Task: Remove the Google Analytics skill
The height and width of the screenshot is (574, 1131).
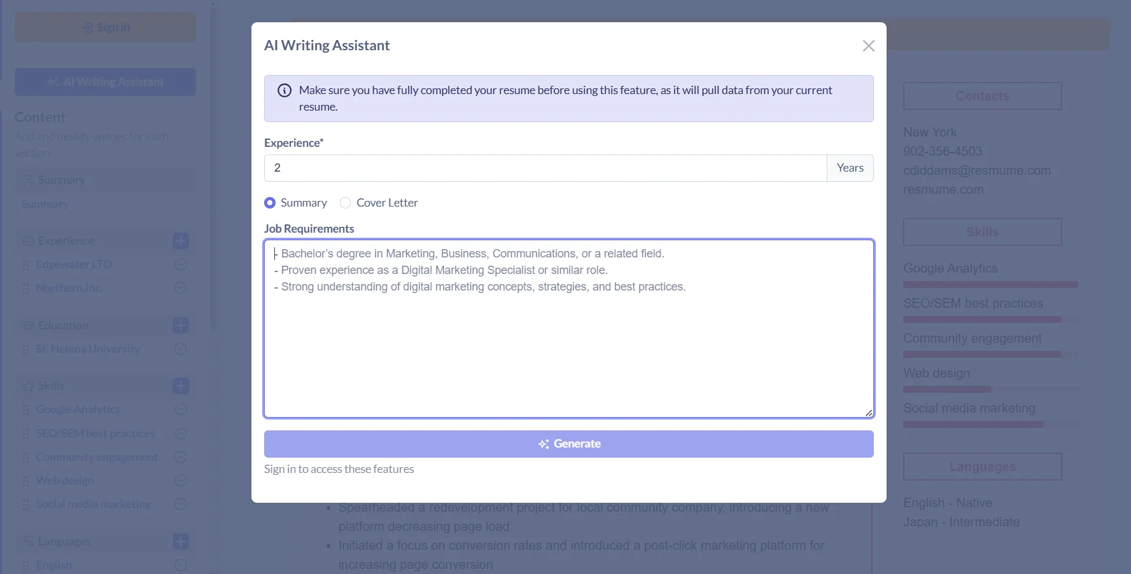Action: 181,409
